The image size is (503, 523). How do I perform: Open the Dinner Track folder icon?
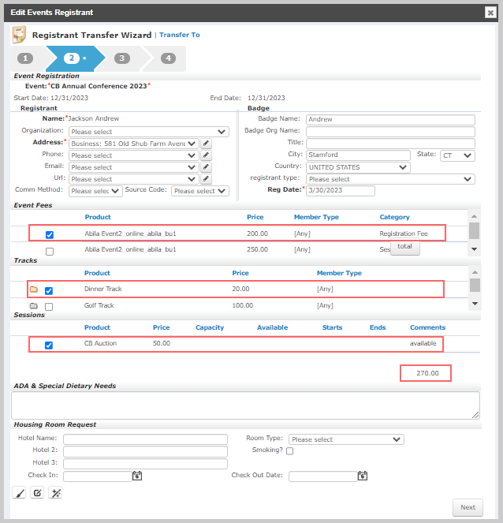34,290
